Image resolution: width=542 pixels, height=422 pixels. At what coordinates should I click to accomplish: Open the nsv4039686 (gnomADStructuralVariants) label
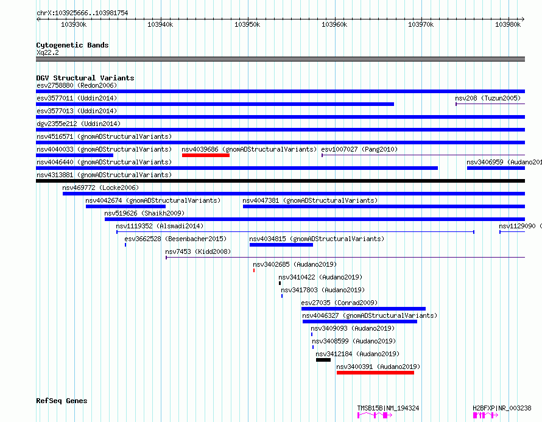coord(249,149)
